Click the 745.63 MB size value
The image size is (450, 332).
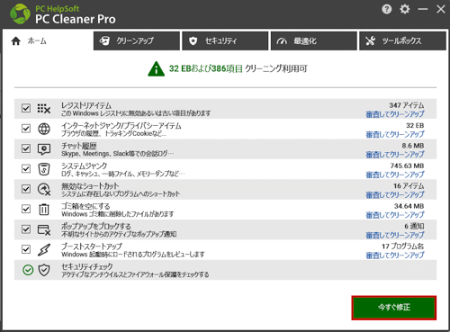pyautogui.click(x=407, y=166)
